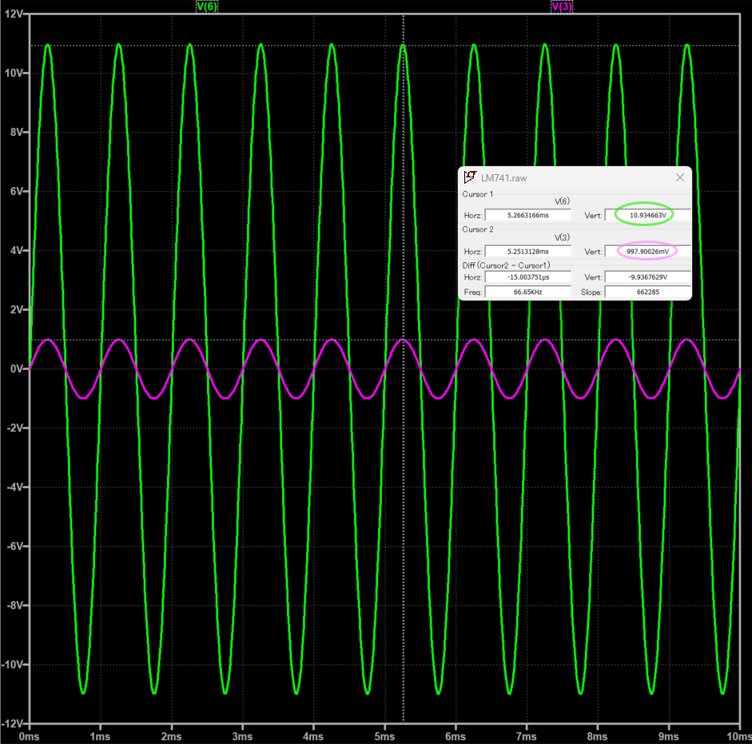
Task: Click the 8V y-axis label
Action: pyautogui.click(x=16, y=132)
